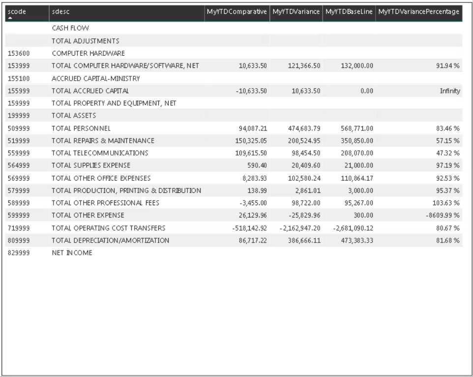Click baseline value 568,771.00
This screenshot has height=377, width=473.
click(357, 128)
